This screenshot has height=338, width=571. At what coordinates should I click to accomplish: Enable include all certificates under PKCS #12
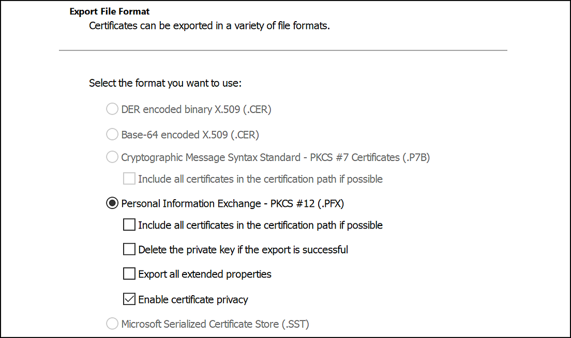pos(129,224)
